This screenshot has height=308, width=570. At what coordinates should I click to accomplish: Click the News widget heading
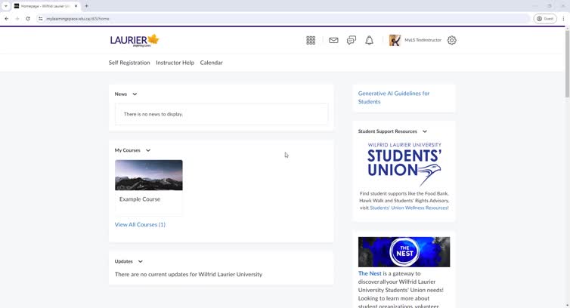[121, 94]
